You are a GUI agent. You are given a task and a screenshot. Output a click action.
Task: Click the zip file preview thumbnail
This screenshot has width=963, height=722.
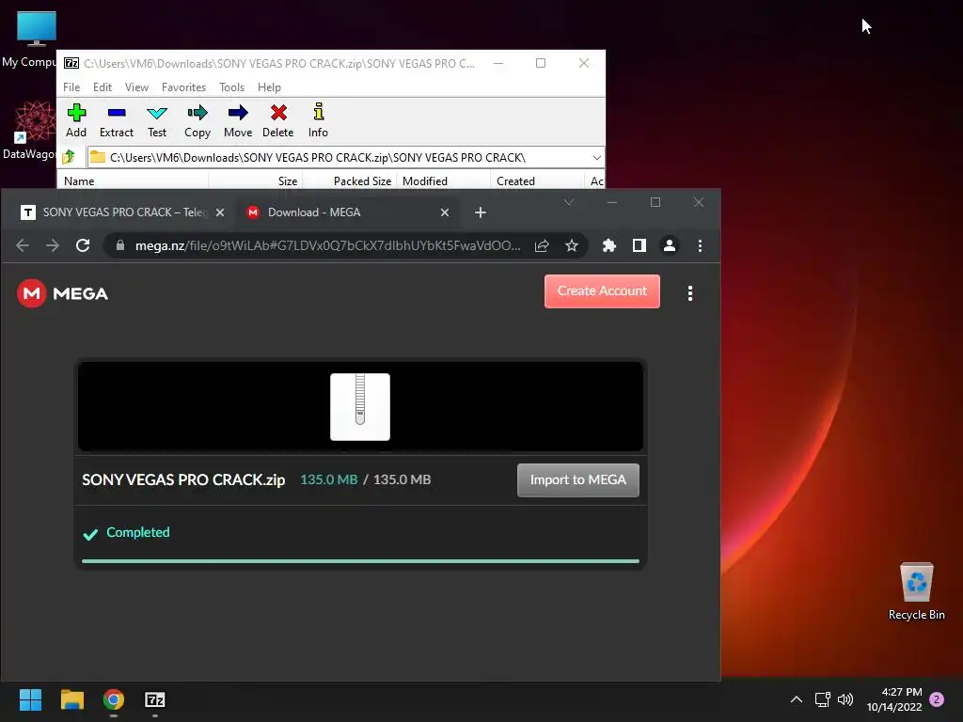pos(360,406)
